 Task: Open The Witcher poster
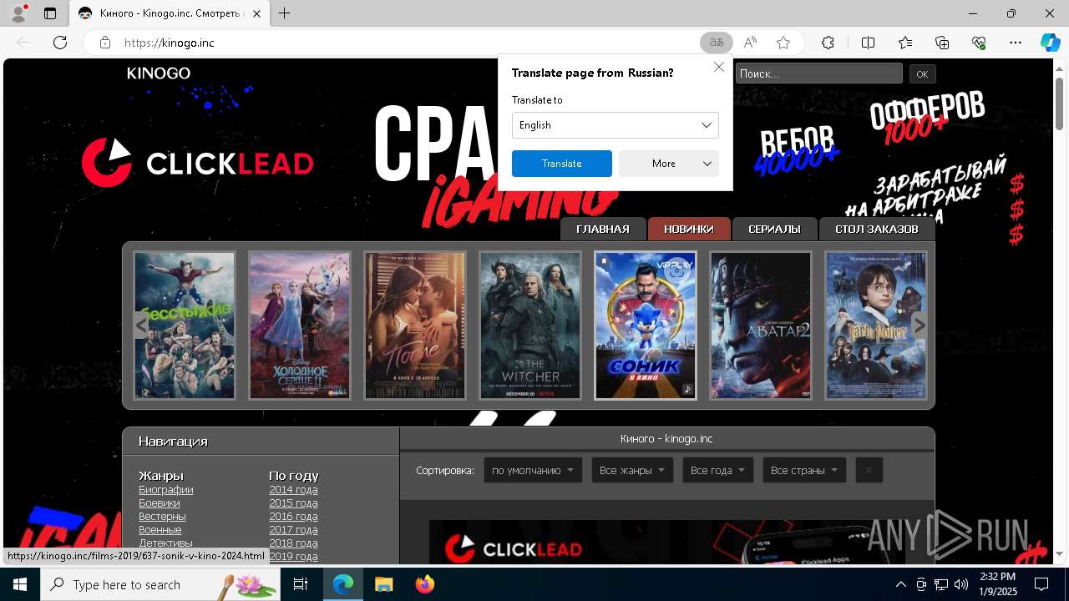point(530,326)
